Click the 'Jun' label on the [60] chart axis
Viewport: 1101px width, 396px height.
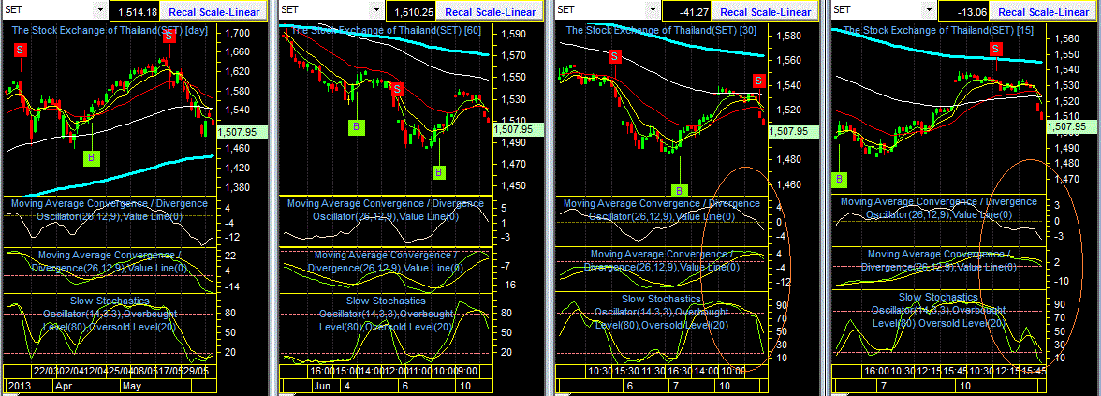[324, 386]
